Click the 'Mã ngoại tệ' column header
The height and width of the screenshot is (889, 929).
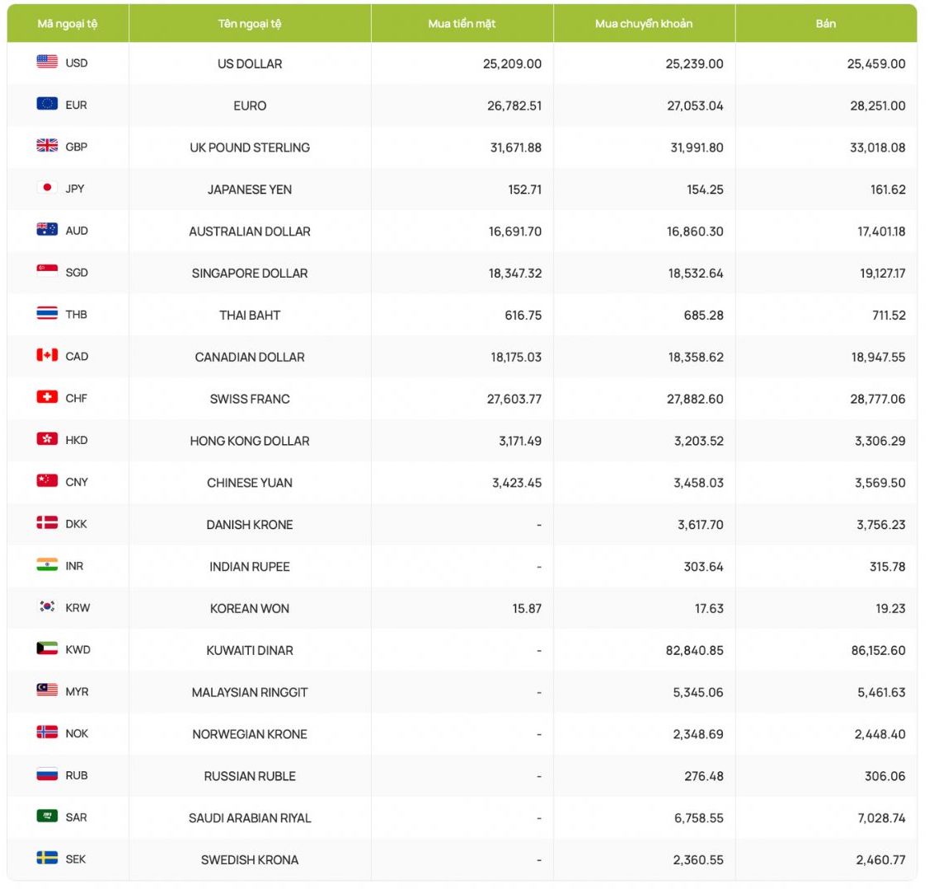68,24
